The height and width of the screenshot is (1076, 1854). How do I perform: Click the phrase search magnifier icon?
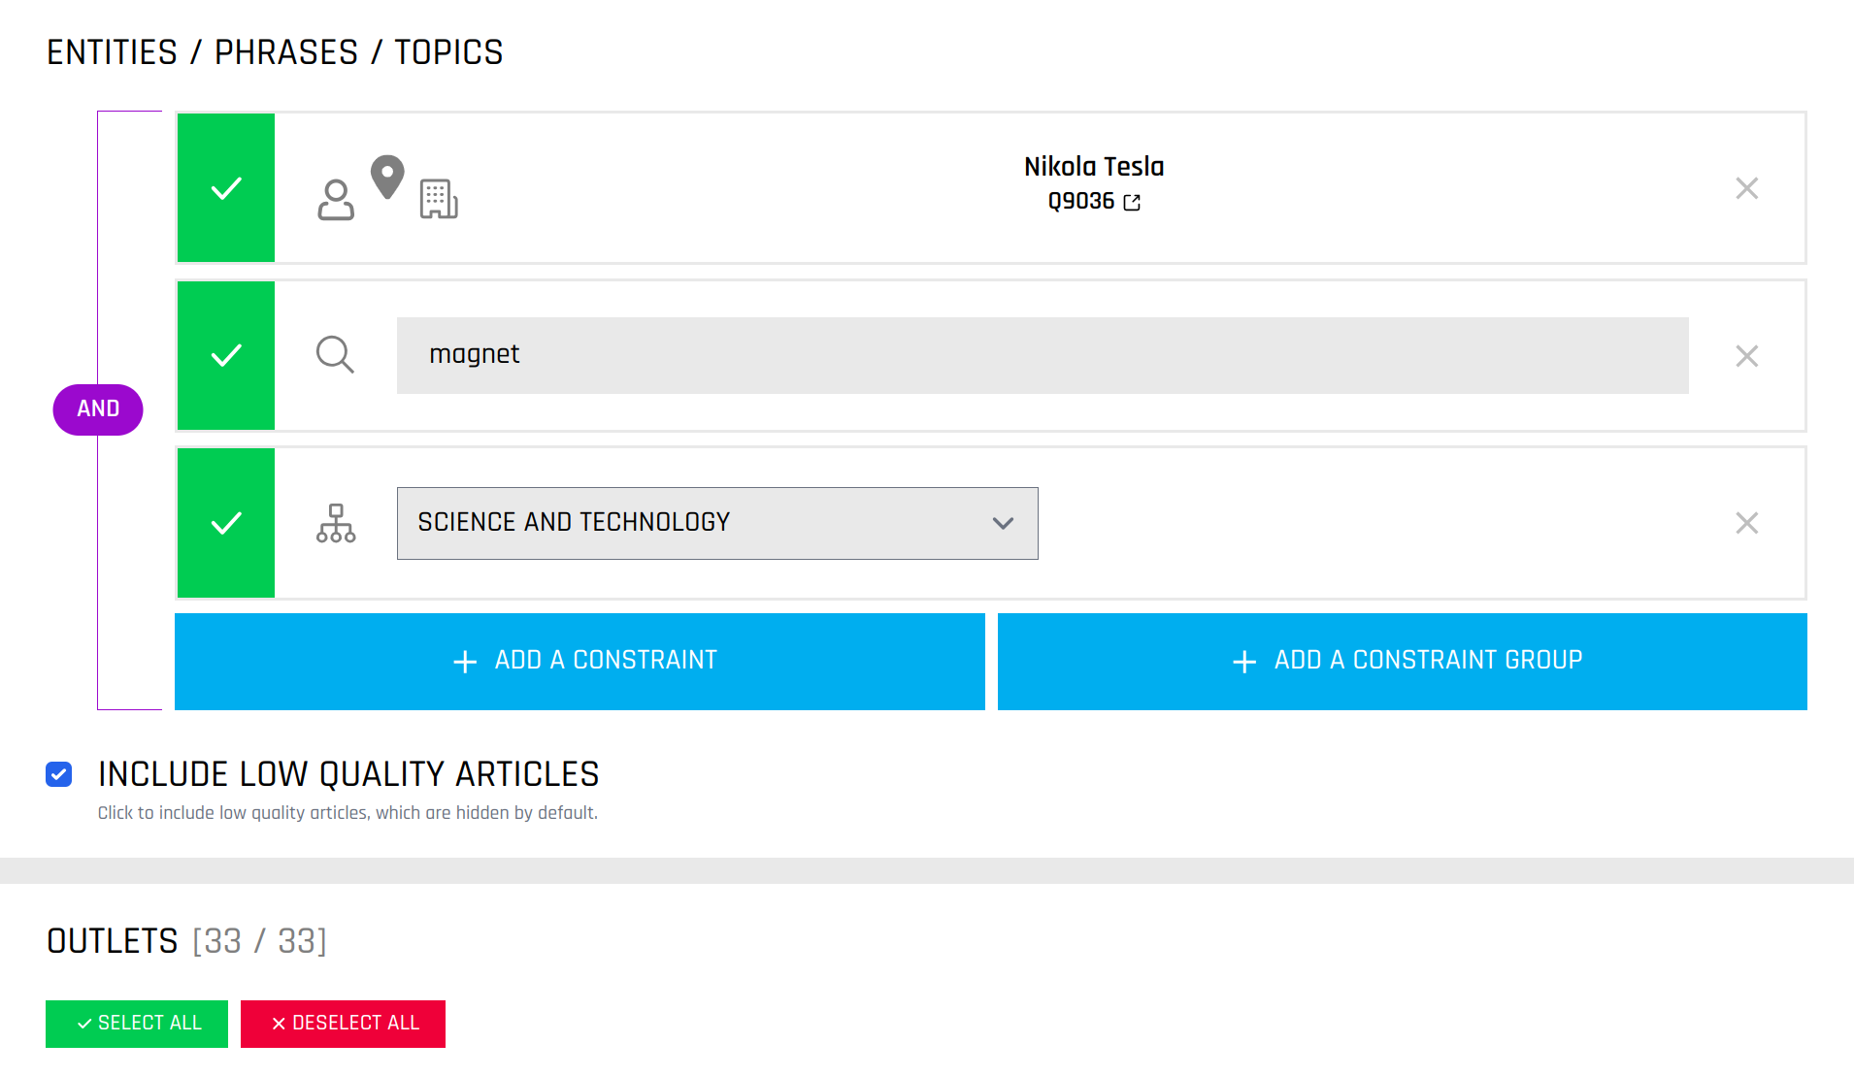point(335,355)
